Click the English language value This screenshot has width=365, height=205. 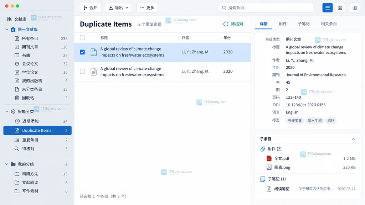(292, 112)
